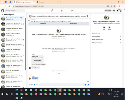Click the Aa message input box

tap(62, 85)
